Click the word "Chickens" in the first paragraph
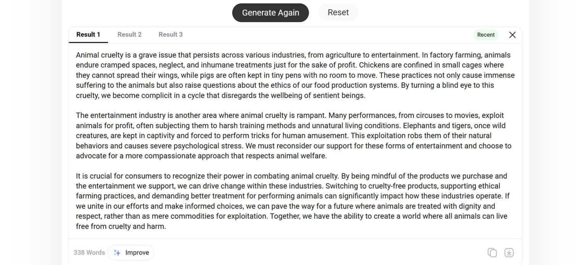 [x=373, y=65]
